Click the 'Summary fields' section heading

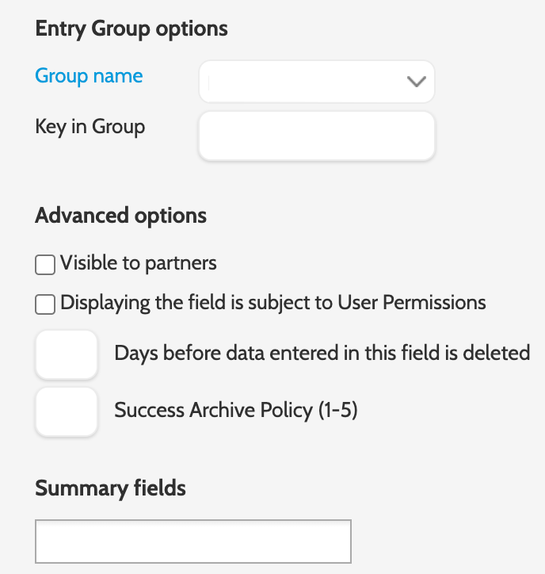click(x=110, y=488)
